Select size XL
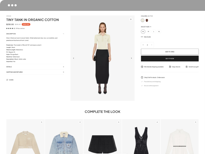This screenshot has width=205, height=154. click(x=159, y=31)
